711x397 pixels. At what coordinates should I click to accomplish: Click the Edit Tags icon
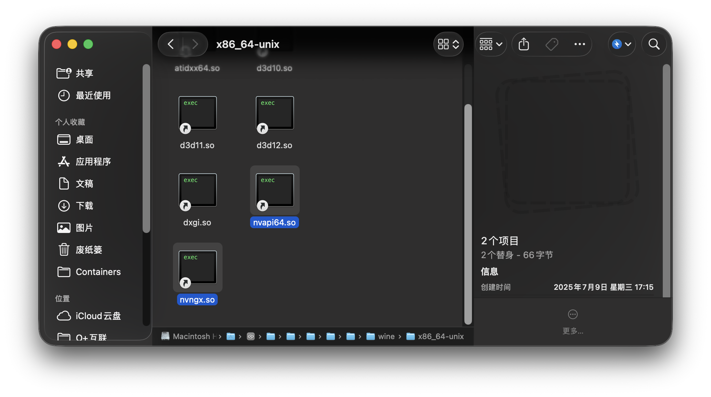tap(552, 44)
